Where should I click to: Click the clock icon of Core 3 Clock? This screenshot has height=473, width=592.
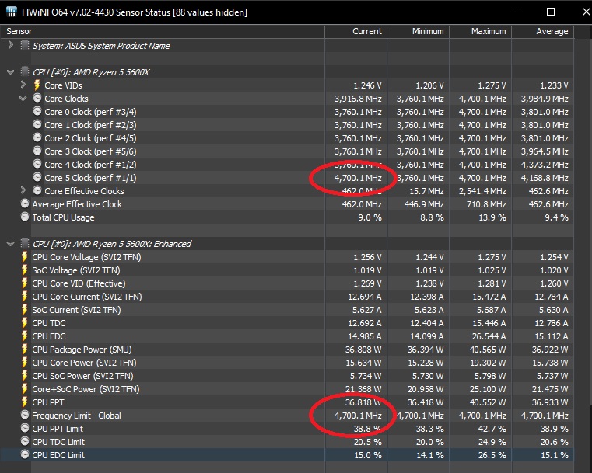37,151
